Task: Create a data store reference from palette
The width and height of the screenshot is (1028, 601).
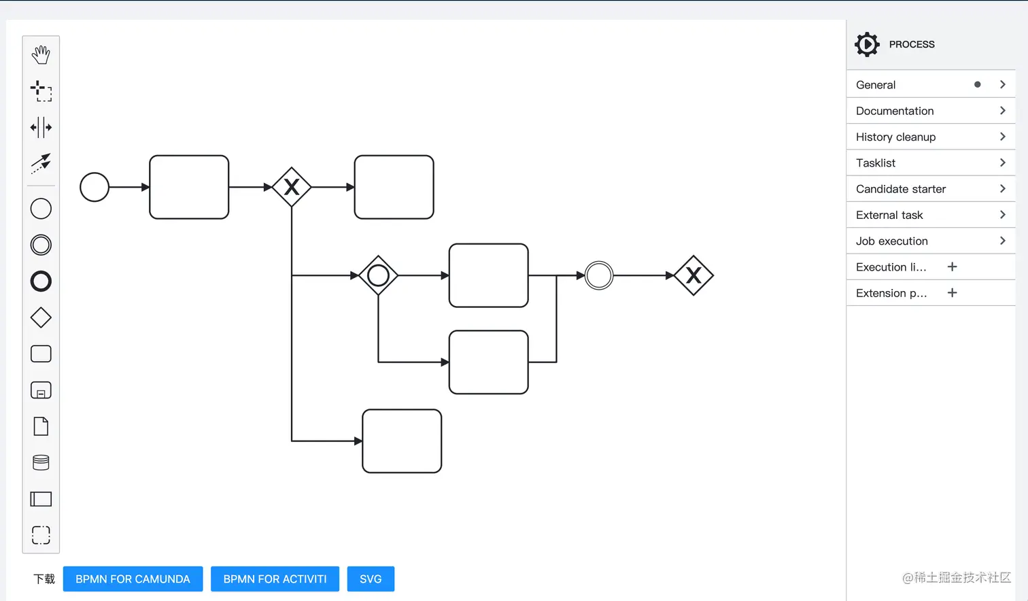Action: 41,462
